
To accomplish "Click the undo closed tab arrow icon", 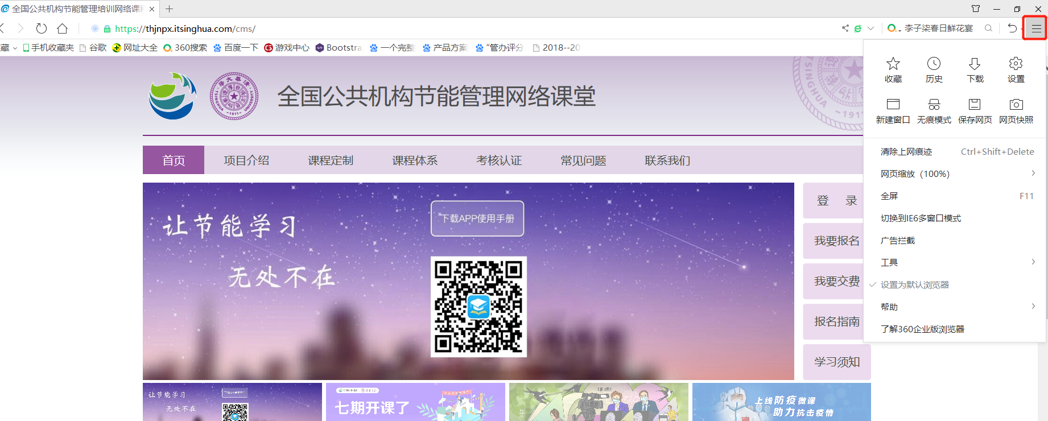I will 1012,28.
